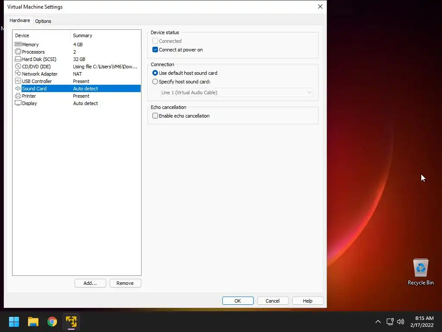Image resolution: width=442 pixels, height=332 pixels.
Task: Select the USB Controller row
Action: 77,81
